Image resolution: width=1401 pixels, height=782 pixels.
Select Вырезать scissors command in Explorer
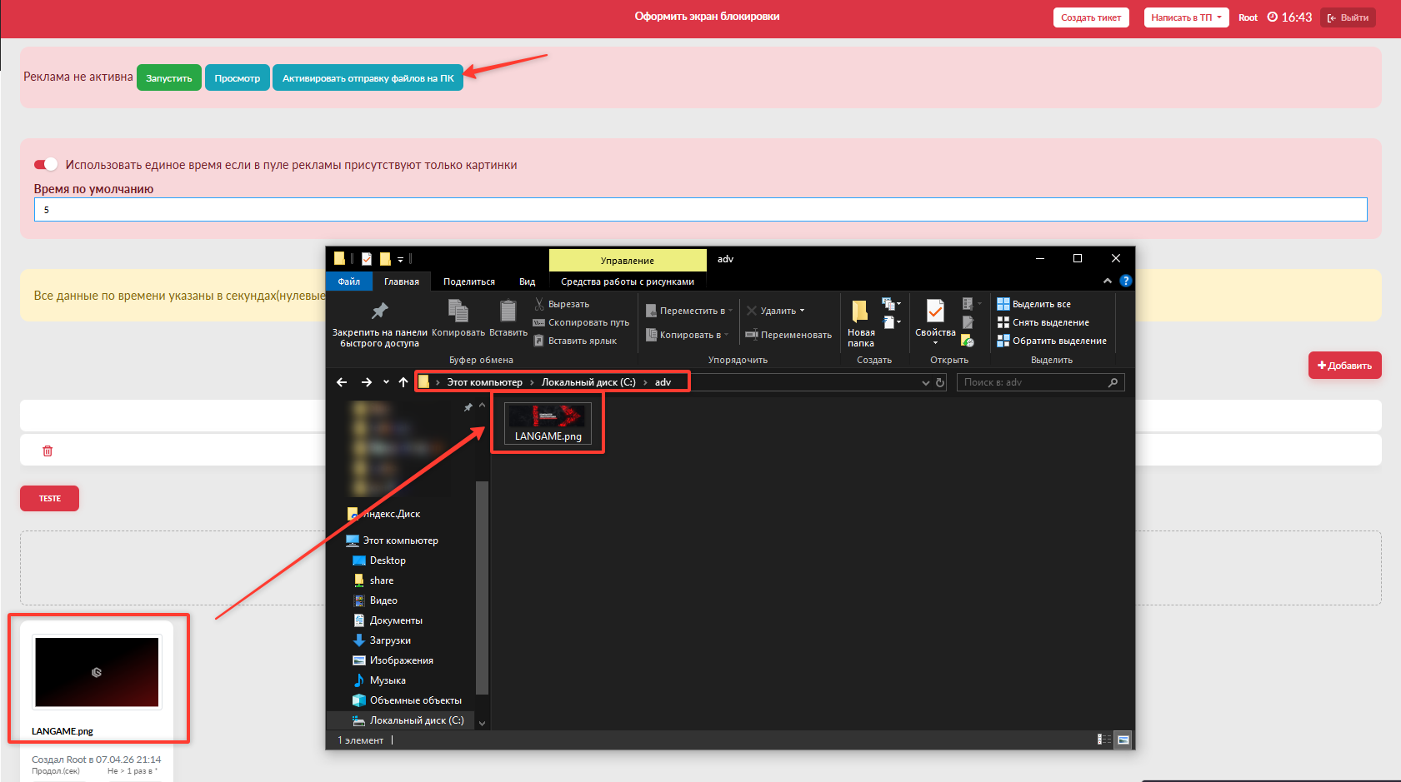(x=562, y=304)
